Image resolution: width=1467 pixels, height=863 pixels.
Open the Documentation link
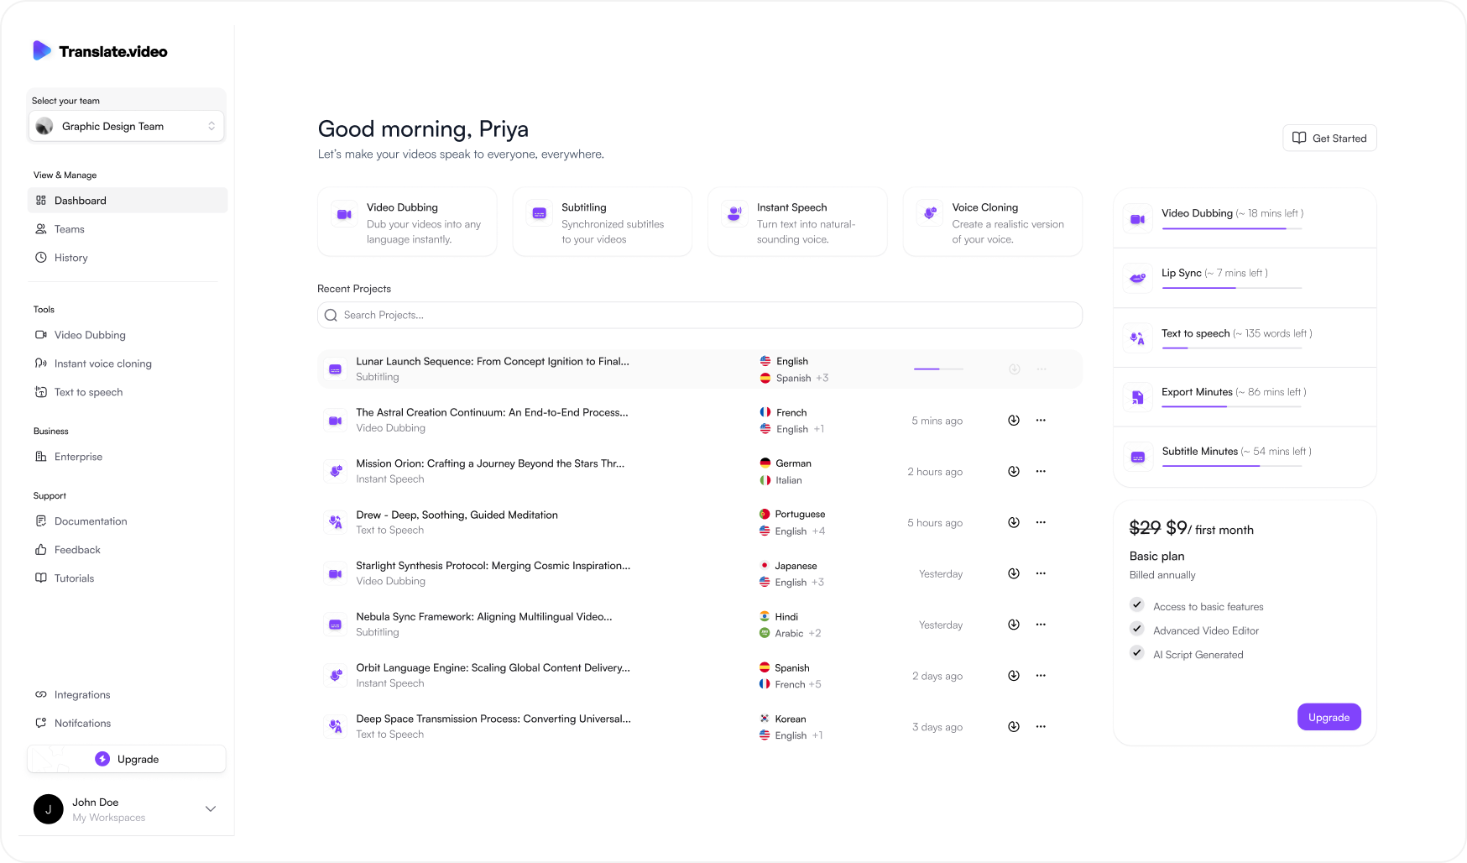coord(81,521)
